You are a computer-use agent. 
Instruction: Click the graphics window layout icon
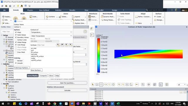coord(92,29)
